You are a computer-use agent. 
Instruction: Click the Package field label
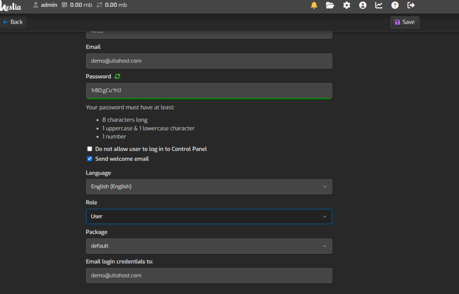(97, 232)
